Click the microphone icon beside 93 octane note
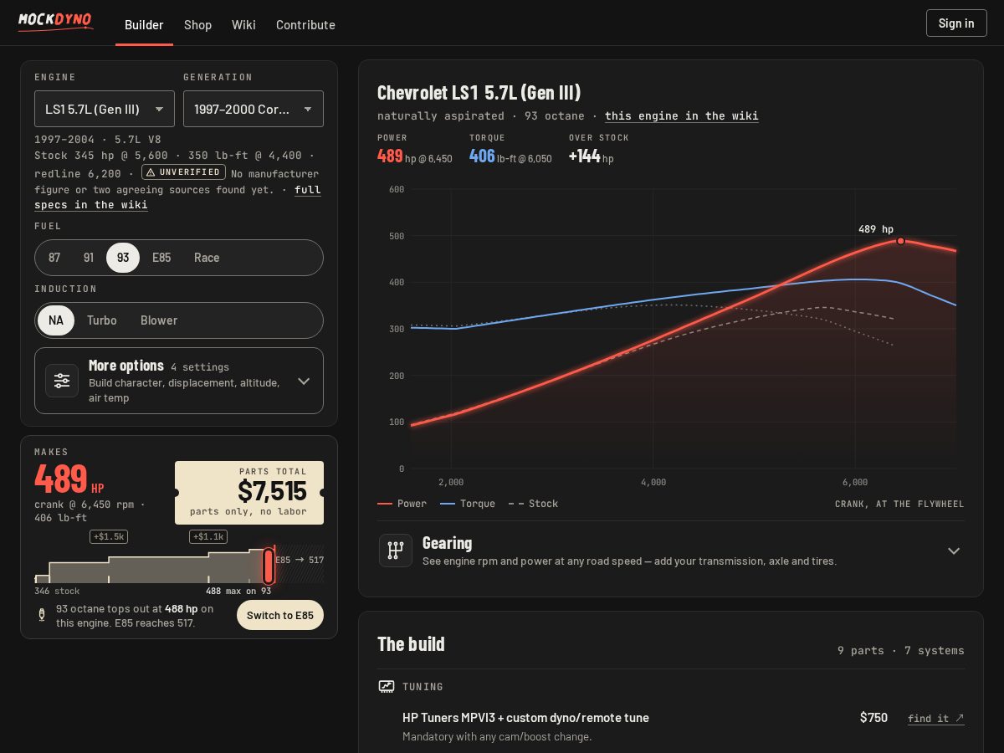Image resolution: width=1004 pixels, height=753 pixels. (x=42, y=615)
